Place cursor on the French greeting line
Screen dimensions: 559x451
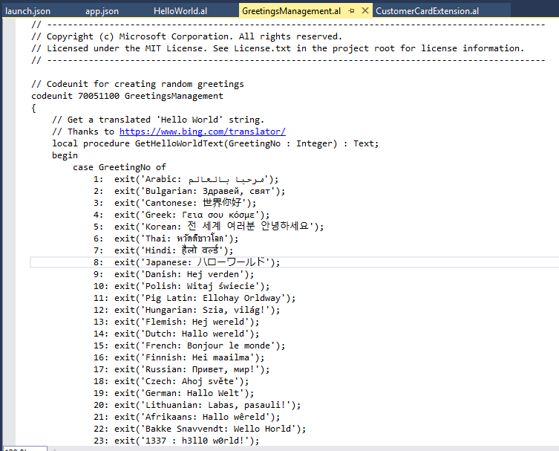[199, 345]
